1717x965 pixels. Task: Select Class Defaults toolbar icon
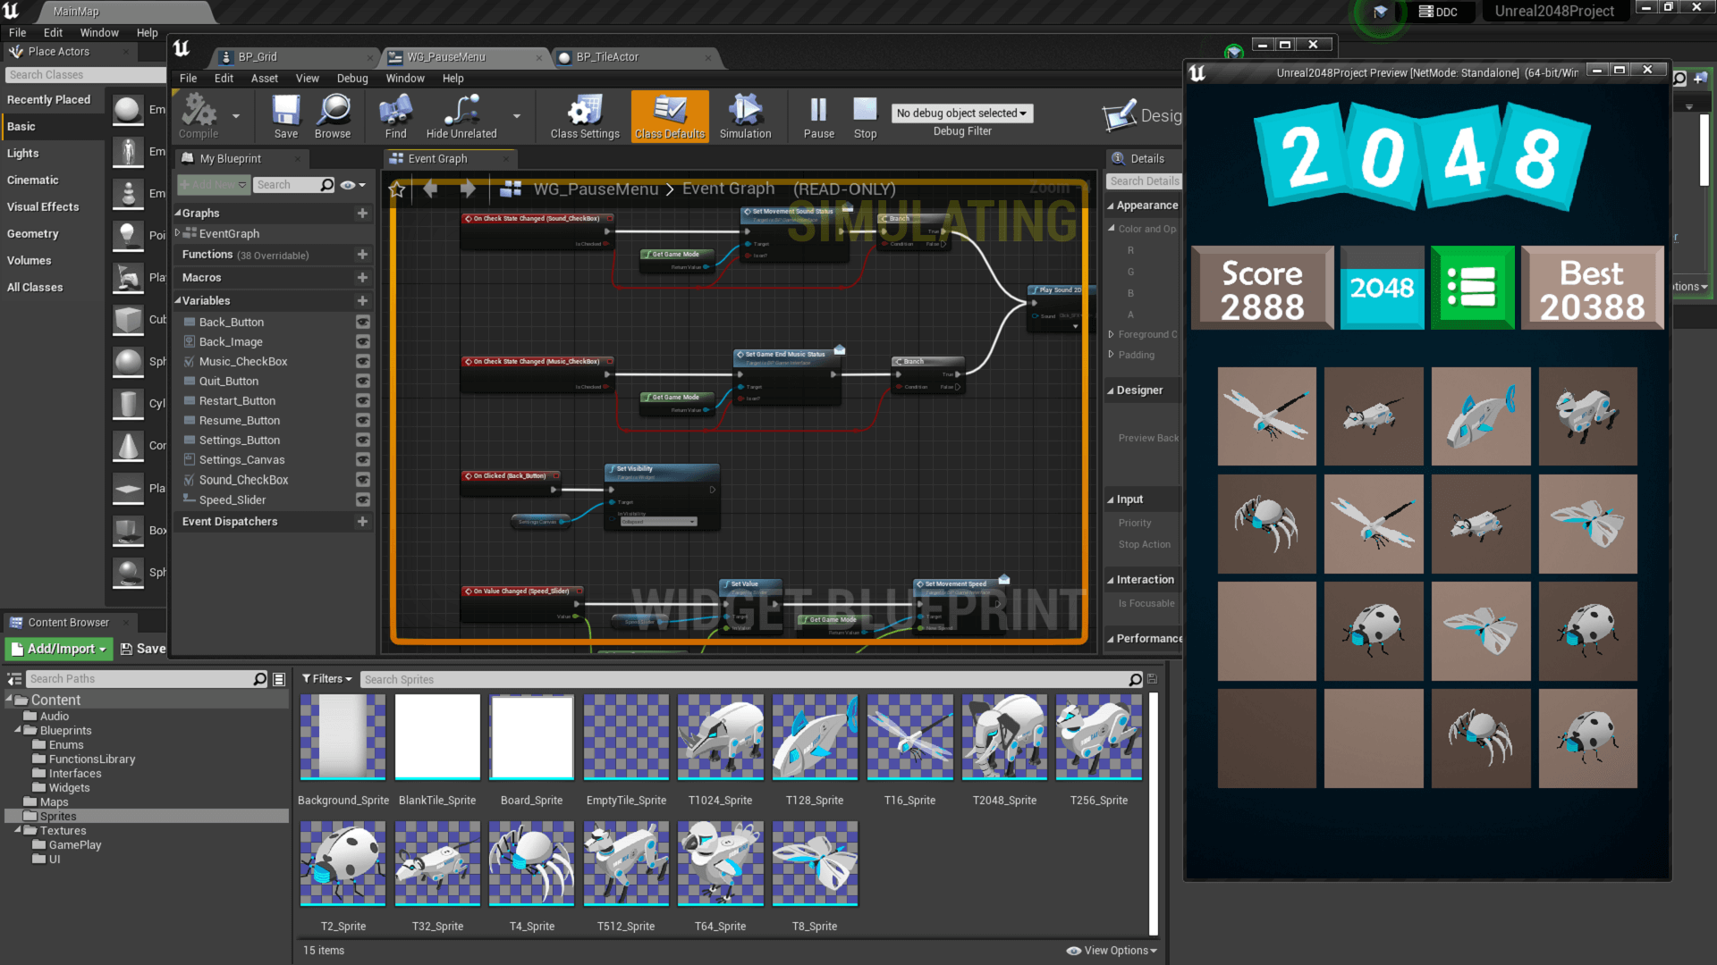(670, 116)
